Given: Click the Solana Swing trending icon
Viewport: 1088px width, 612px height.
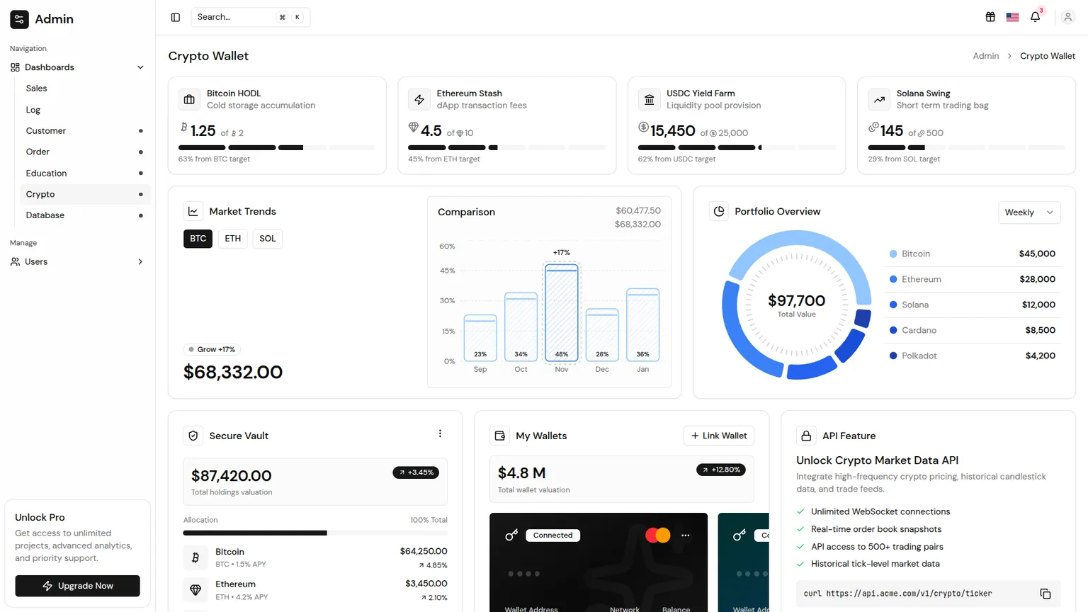Looking at the screenshot, I should [879, 99].
